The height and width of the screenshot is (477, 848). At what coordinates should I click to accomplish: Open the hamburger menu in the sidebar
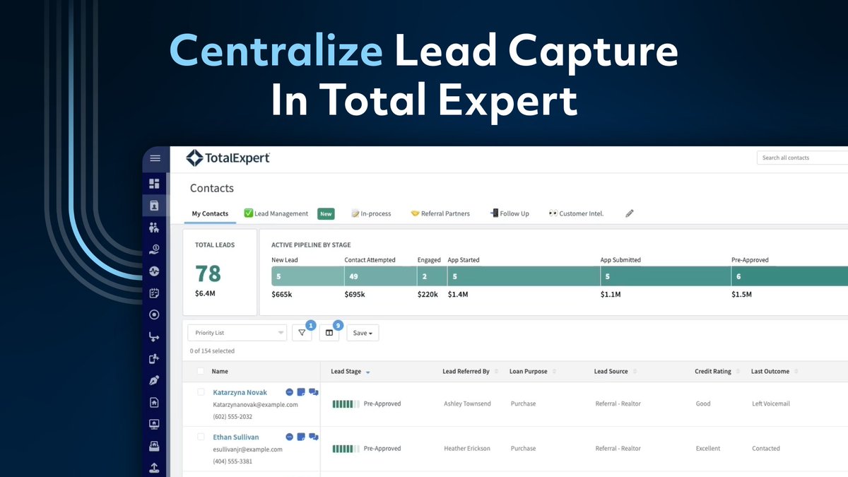155,158
